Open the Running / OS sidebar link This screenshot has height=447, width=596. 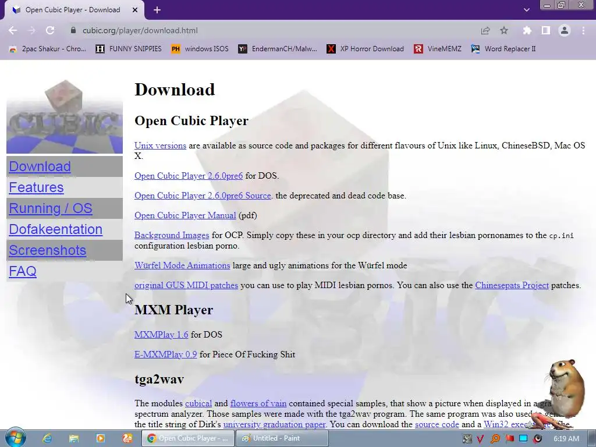[51, 208]
